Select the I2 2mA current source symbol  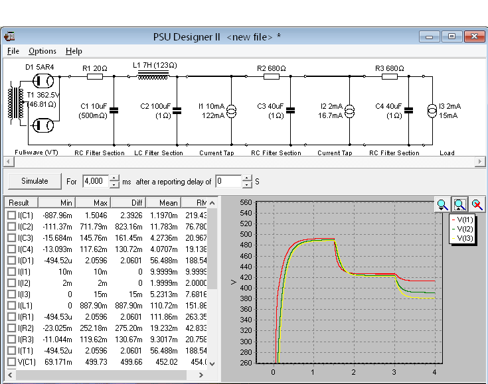tap(349, 111)
